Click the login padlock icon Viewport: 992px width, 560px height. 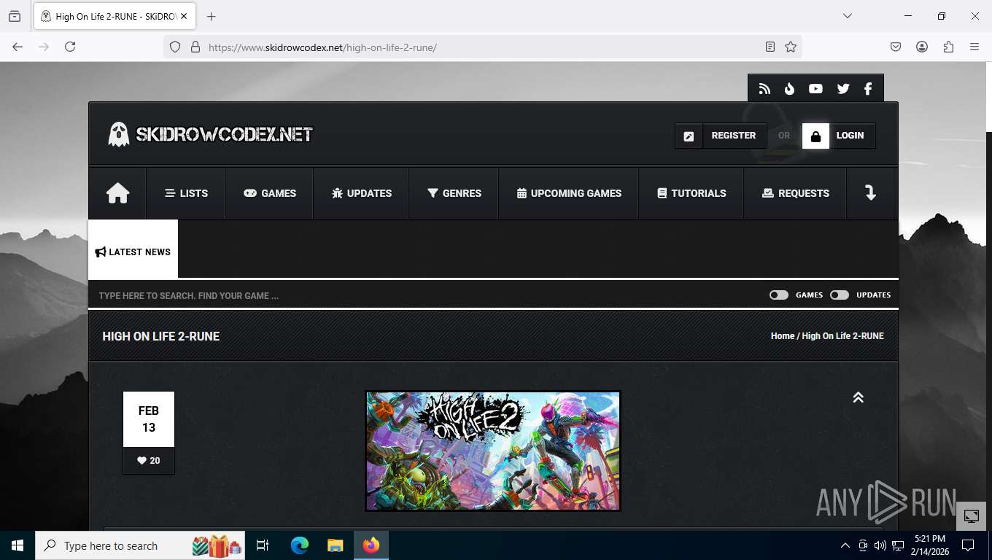815,136
